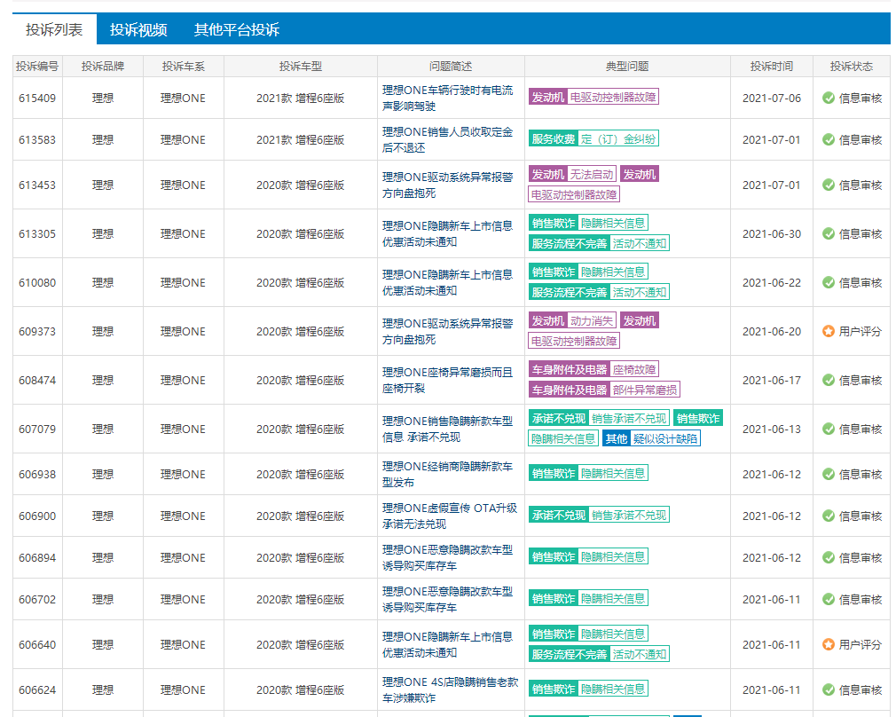The height and width of the screenshot is (717, 896).
Task: Click orange star icon for complaint 606640
Action: [x=828, y=644]
